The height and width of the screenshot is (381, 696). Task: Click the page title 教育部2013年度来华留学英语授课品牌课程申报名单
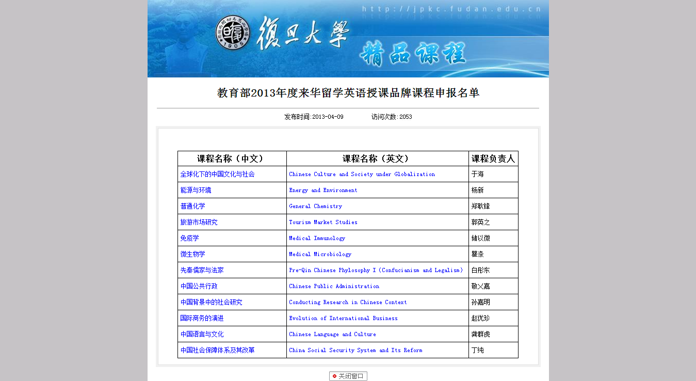point(348,93)
